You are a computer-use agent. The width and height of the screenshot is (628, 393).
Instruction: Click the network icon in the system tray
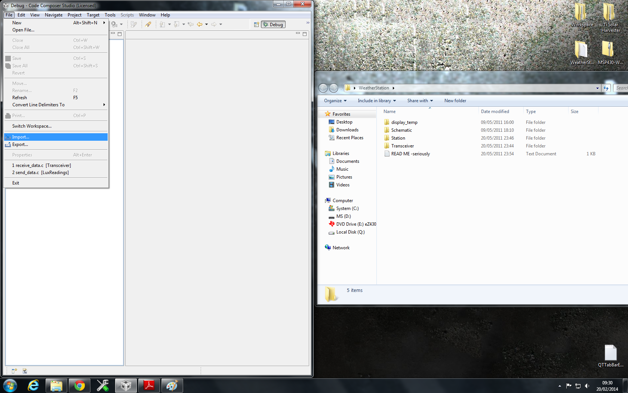(578, 386)
